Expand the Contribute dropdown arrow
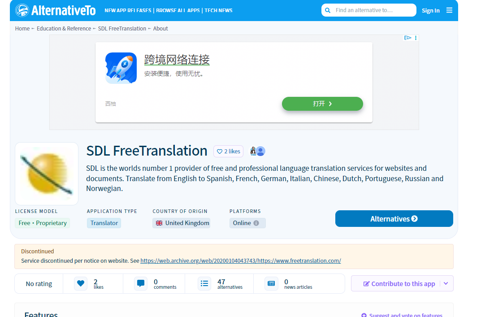The width and height of the screenshot is (481, 317). click(x=446, y=283)
